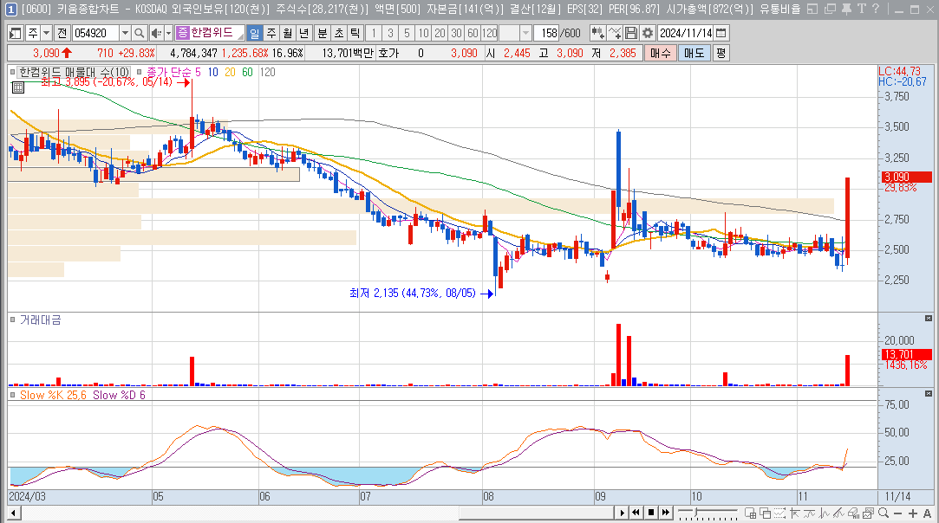
Task: Click the T font icon in title bar
Action: point(861,9)
